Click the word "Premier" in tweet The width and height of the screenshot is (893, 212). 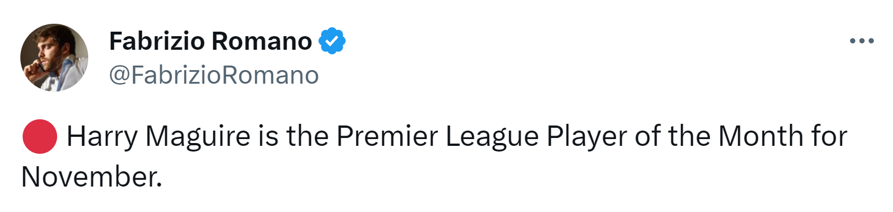tap(387, 136)
